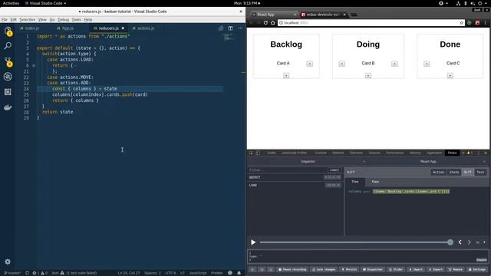This screenshot has height=276, width=491.
Task: Click the action filter input field
Action: 288,170
